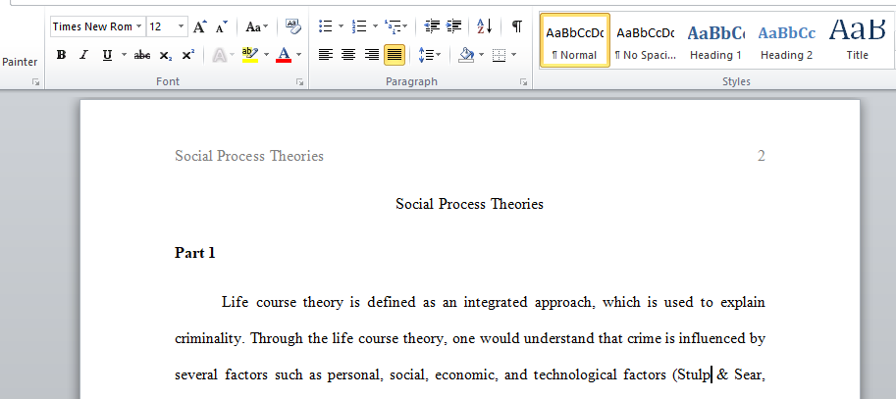This screenshot has width=896, height=399.
Task: Select Align Text Left
Action: click(326, 55)
